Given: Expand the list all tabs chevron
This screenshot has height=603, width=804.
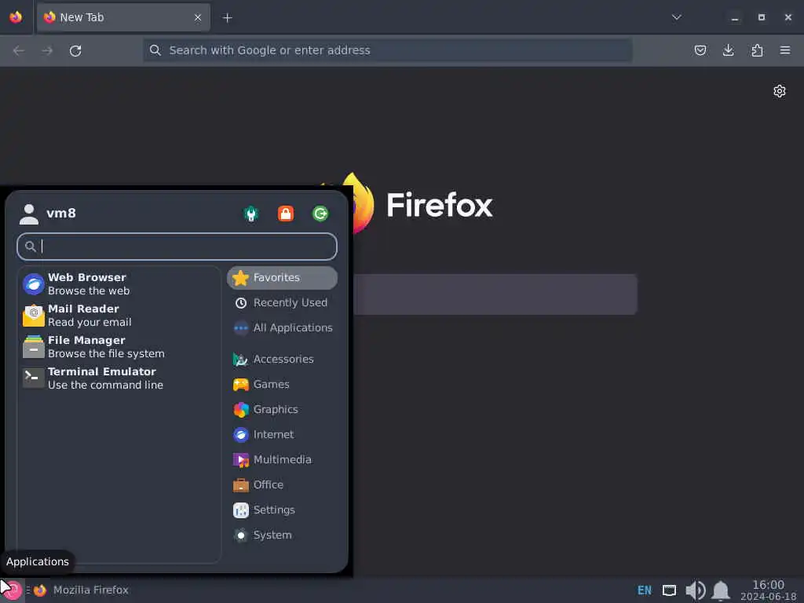Looking at the screenshot, I should [x=676, y=17].
